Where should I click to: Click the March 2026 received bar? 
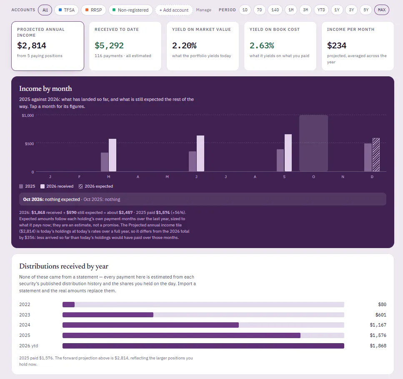pyautogui.click(x=113, y=155)
